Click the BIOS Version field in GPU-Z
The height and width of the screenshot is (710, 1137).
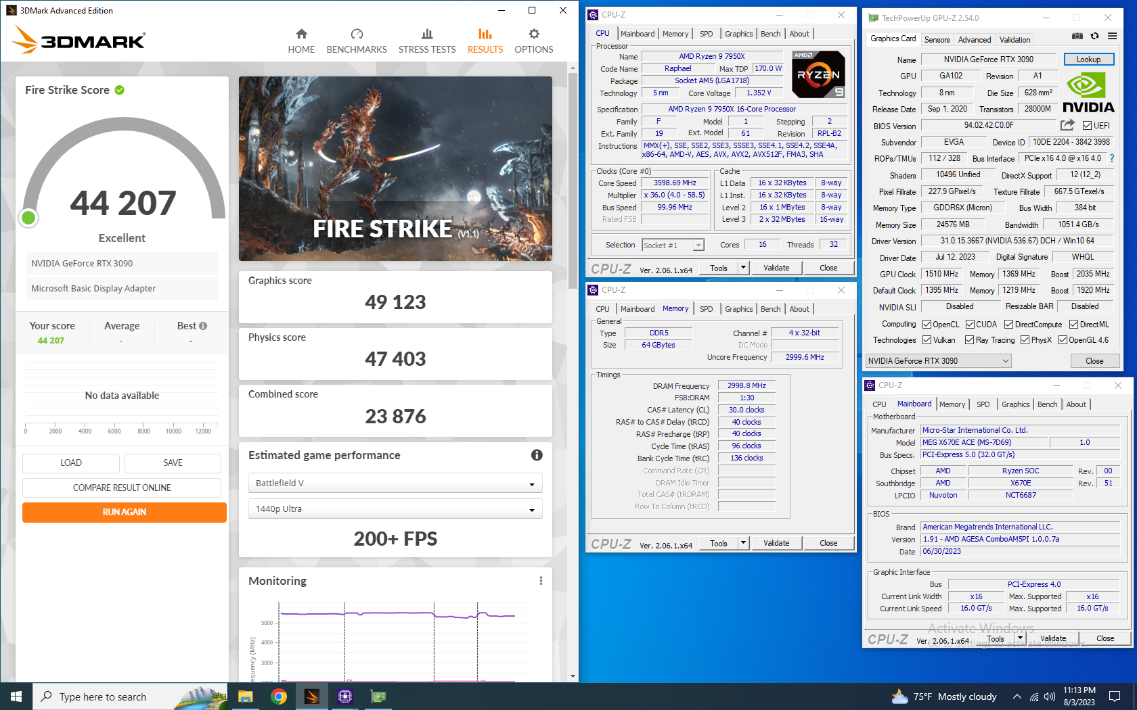pos(989,126)
